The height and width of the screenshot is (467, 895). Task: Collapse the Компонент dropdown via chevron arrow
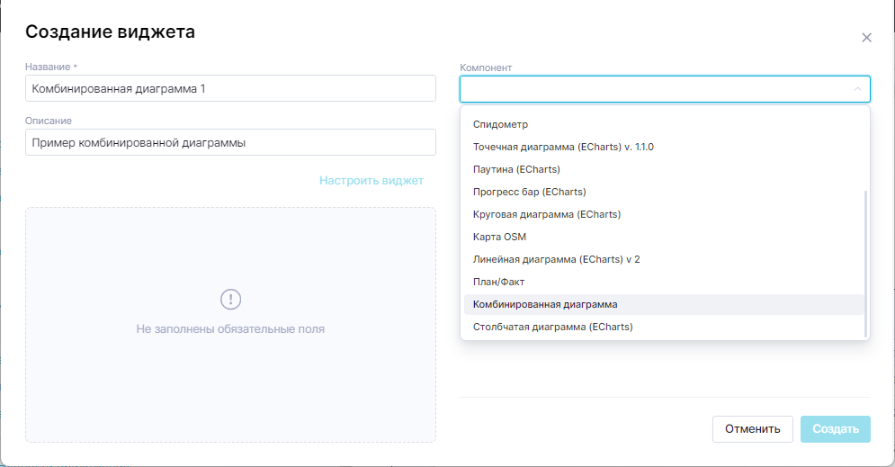[857, 89]
